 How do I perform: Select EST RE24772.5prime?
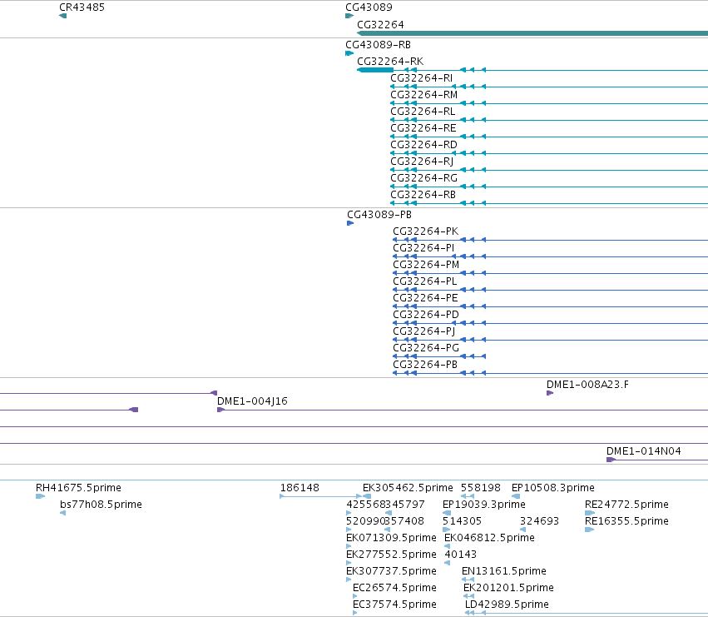tap(626, 505)
